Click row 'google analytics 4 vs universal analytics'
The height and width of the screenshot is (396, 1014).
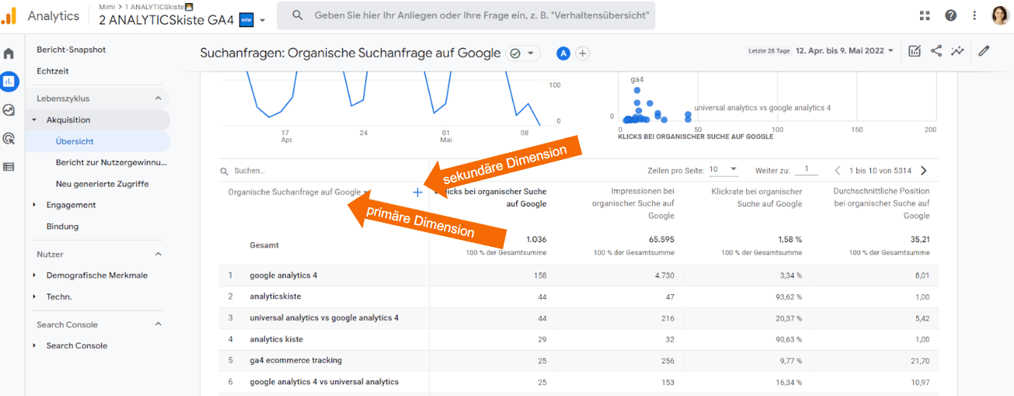tap(578, 382)
